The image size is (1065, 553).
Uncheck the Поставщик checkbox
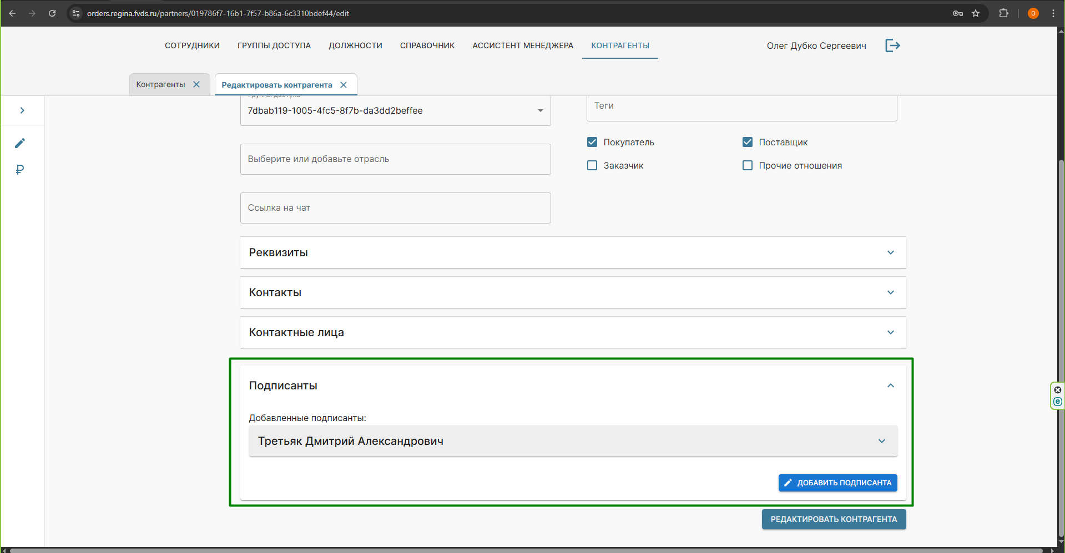point(748,142)
